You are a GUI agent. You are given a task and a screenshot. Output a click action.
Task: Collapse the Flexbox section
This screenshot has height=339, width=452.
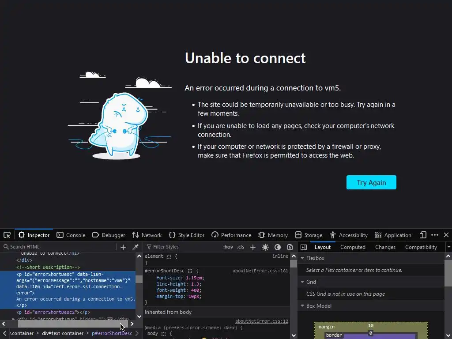302,258
